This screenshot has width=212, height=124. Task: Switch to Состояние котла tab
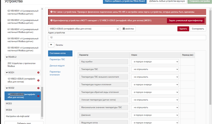[x=60, y=53]
